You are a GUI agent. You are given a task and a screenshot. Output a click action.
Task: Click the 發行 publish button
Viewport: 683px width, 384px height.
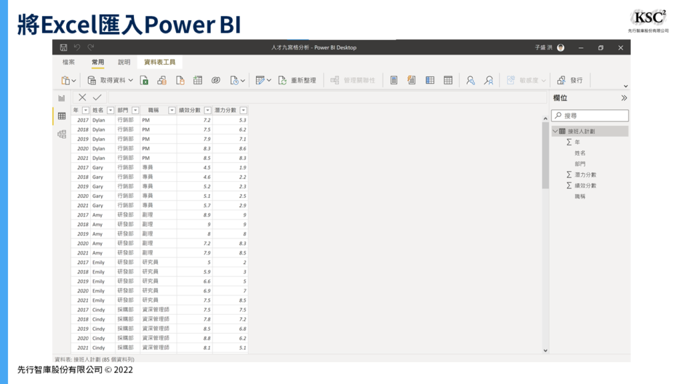coord(570,80)
